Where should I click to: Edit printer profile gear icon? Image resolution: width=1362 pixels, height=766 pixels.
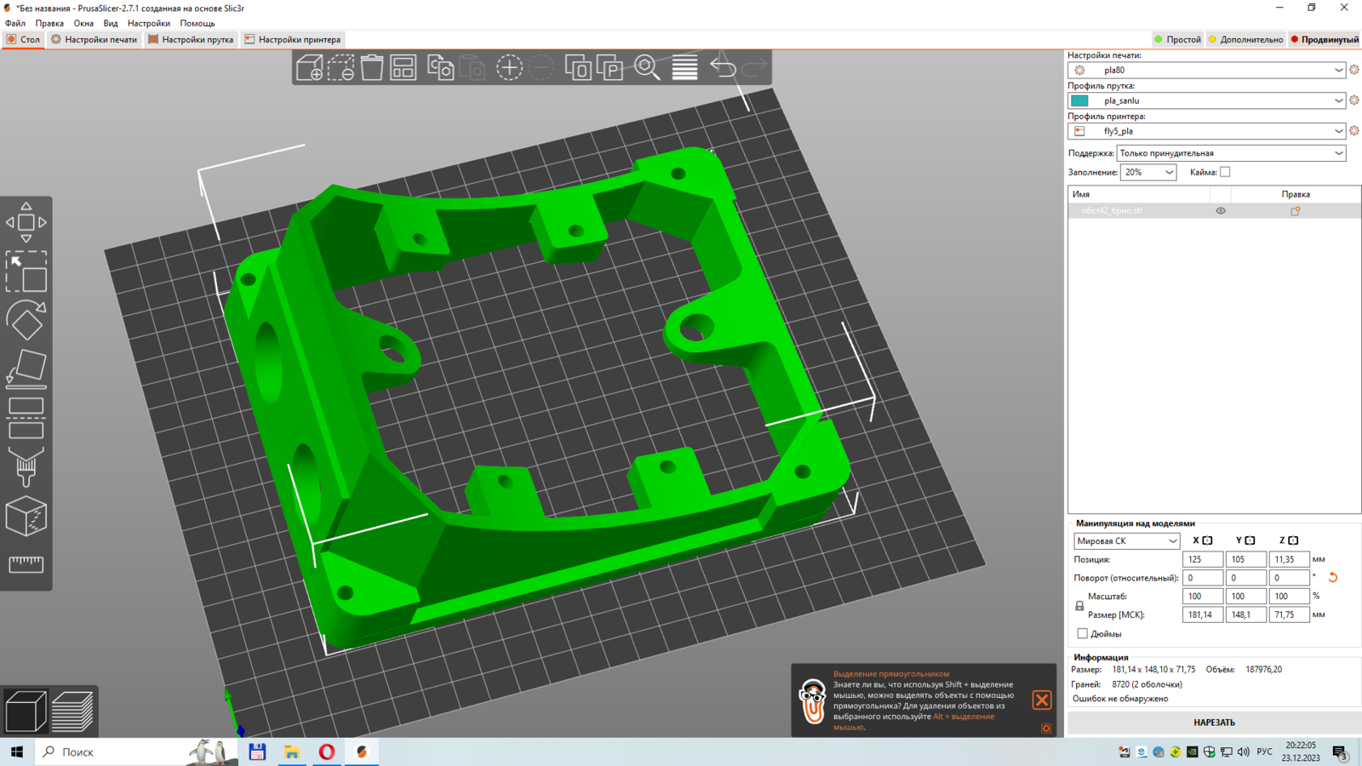[1354, 131]
